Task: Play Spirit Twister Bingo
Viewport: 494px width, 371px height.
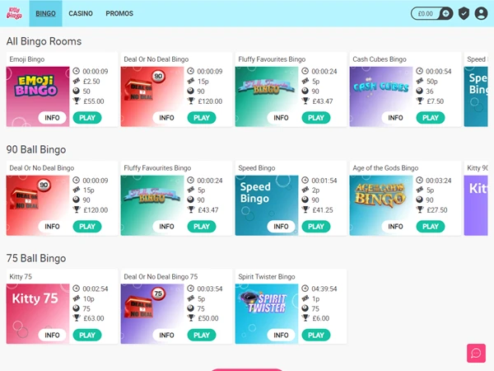Action: [x=316, y=335]
